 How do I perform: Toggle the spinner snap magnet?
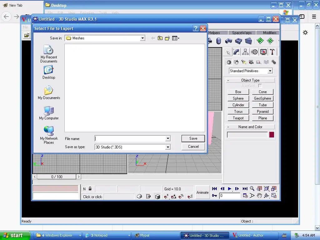point(190,196)
